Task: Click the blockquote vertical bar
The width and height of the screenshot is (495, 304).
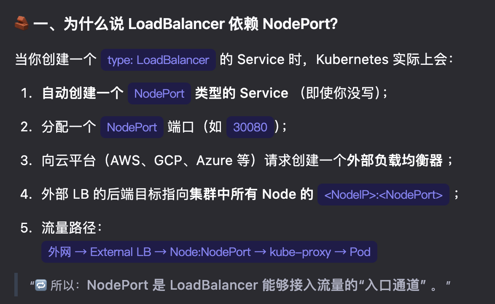Action: (16, 285)
